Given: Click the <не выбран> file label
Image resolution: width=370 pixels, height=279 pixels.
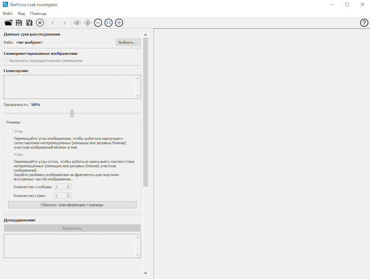Looking at the screenshot, I should click(29, 43).
